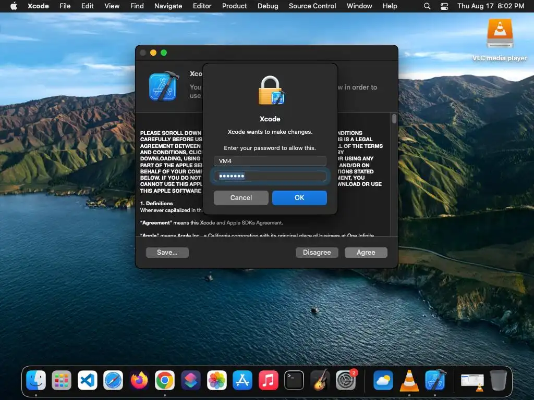Click the green zoom button
The height and width of the screenshot is (400, 534).
(164, 53)
